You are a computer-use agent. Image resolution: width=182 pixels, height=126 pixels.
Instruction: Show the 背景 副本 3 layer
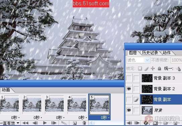pyautogui.click(x=129, y=78)
